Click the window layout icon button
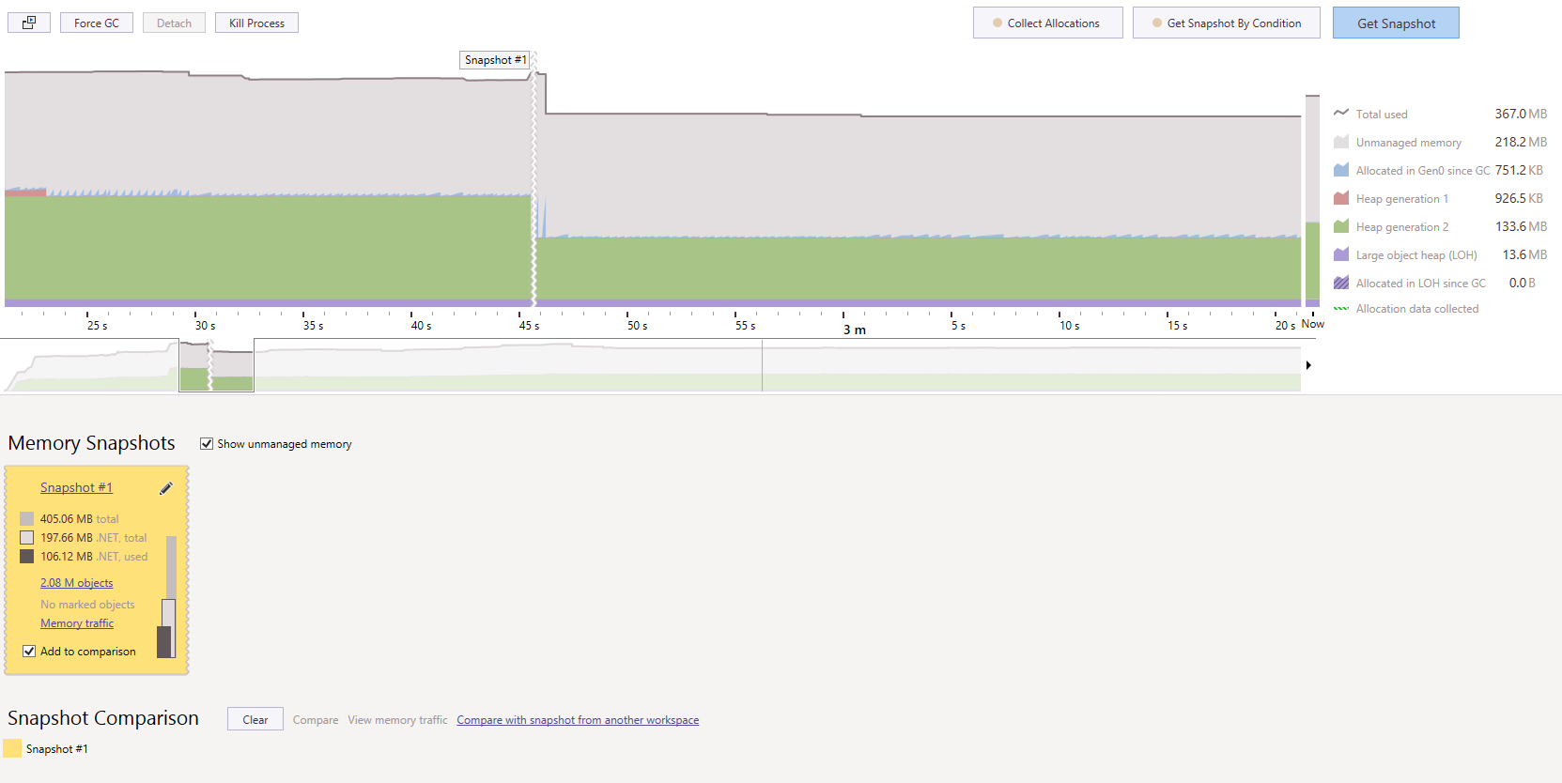The width and height of the screenshot is (1562, 783). [29, 23]
